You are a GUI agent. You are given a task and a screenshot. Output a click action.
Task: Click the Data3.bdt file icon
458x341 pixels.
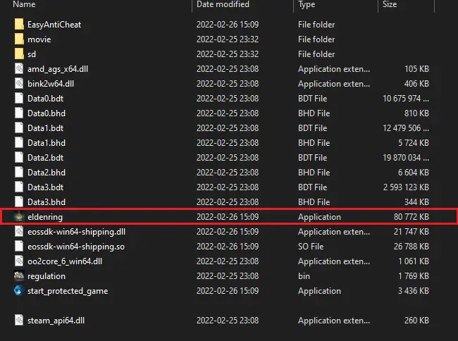pos(19,187)
